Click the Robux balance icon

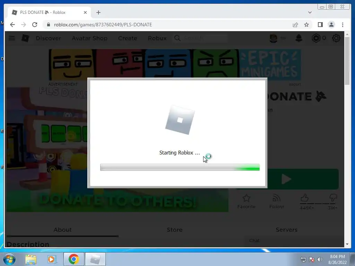point(316,38)
